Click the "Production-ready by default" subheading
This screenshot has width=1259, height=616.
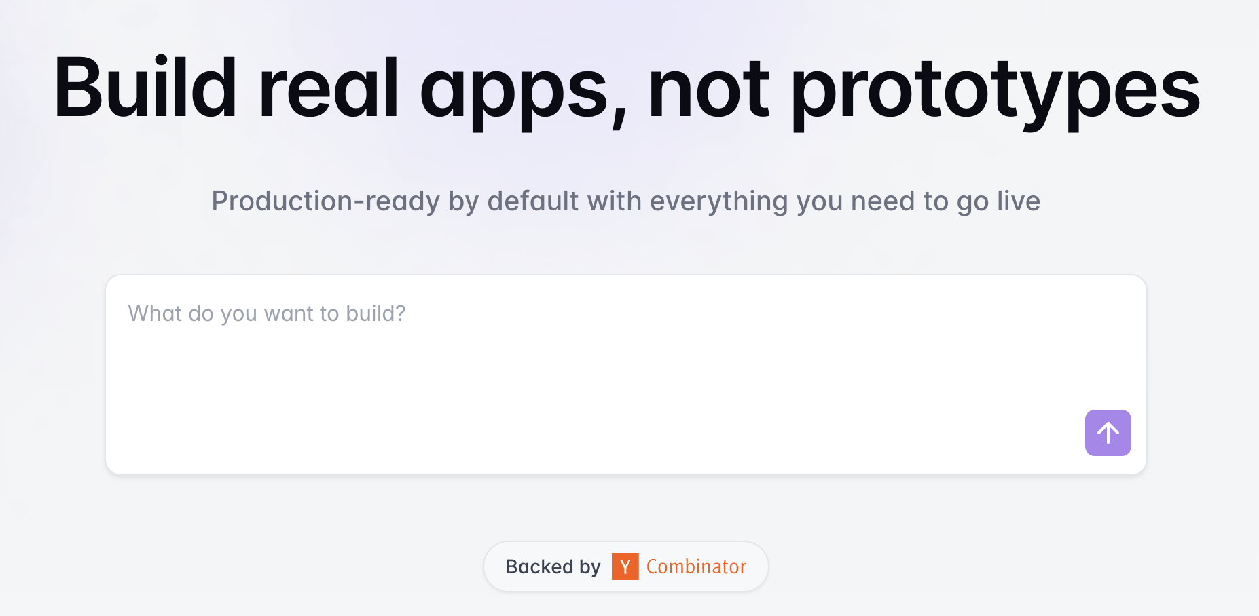[625, 201]
